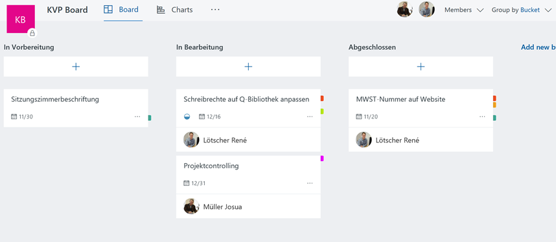Add task in In Bearbeitung bucket
Screen dimensions: 556x242
pyautogui.click(x=248, y=66)
